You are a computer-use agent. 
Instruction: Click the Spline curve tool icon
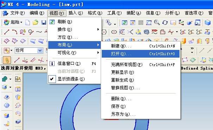tap(39, 32)
